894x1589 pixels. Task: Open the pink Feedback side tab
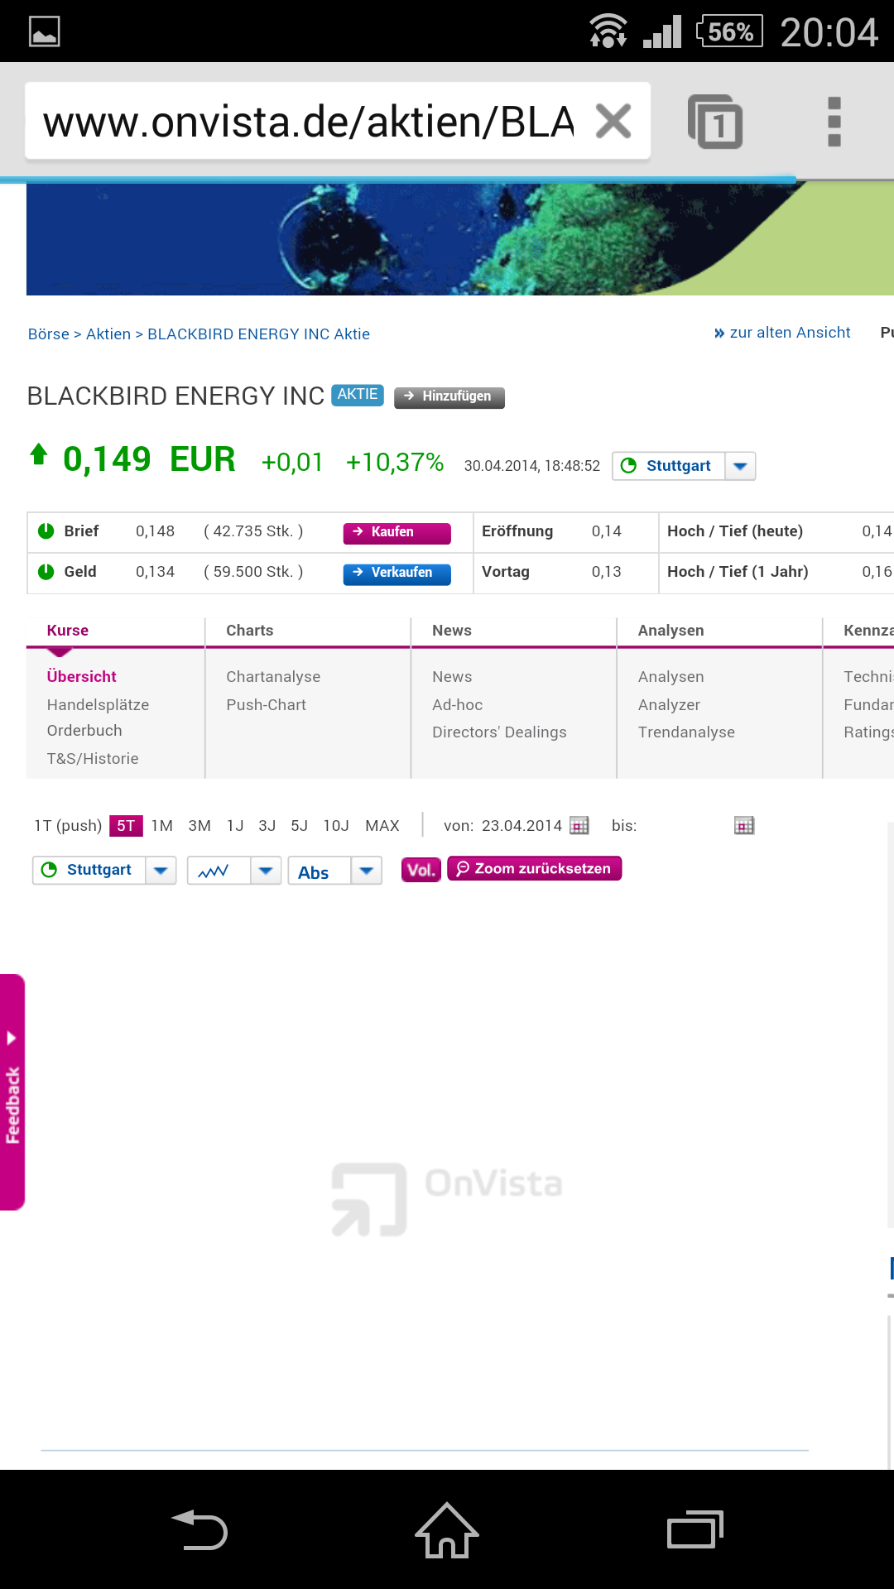coord(12,1092)
